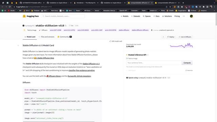Click the downloads trend chart
This screenshot has width=217, height=122.
tap(181, 45)
